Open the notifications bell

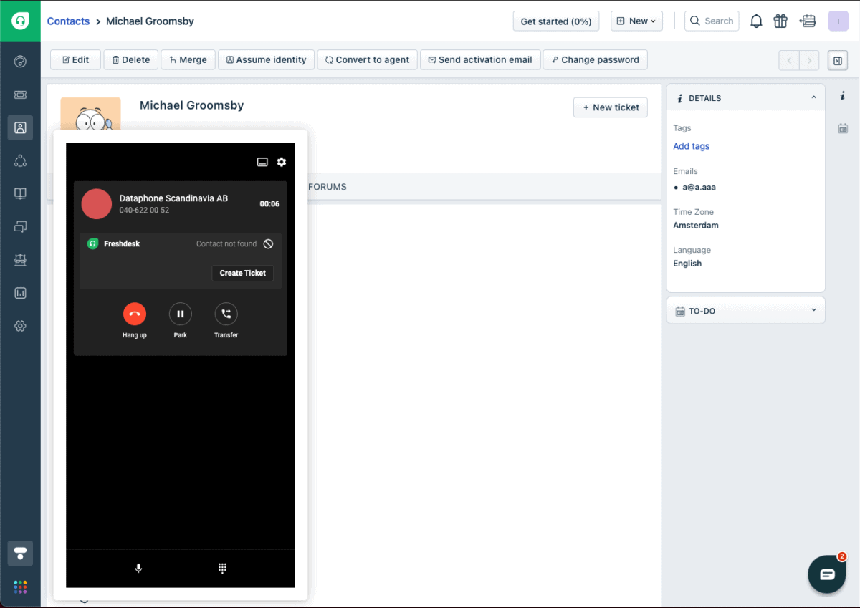[x=756, y=21]
